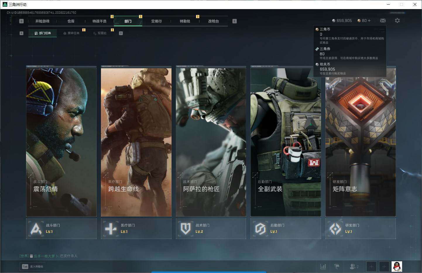Screen dimensions: 422x273
Task: Open the 交易行 tab
Action: coord(156,21)
